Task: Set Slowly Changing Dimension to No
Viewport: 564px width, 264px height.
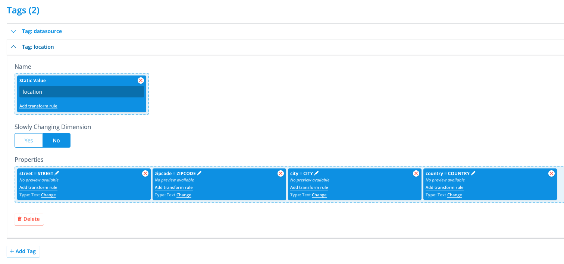Action: 56,141
